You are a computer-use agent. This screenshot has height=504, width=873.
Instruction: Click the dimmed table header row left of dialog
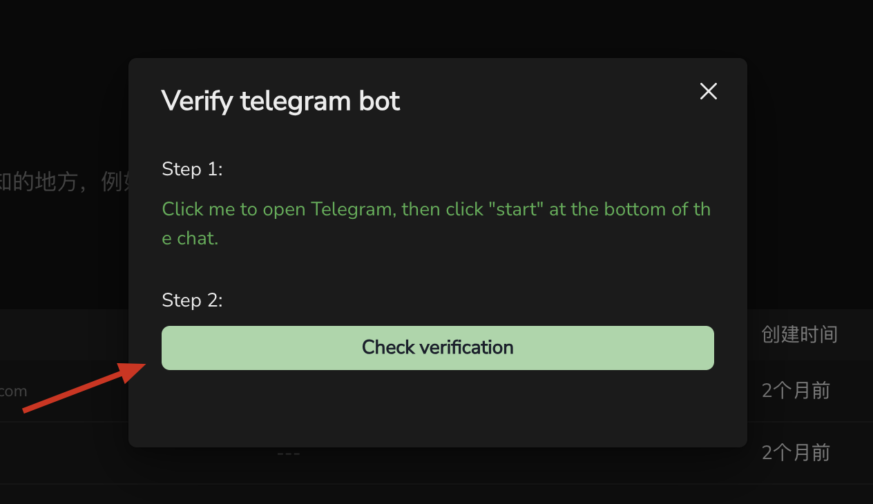coord(62,335)
